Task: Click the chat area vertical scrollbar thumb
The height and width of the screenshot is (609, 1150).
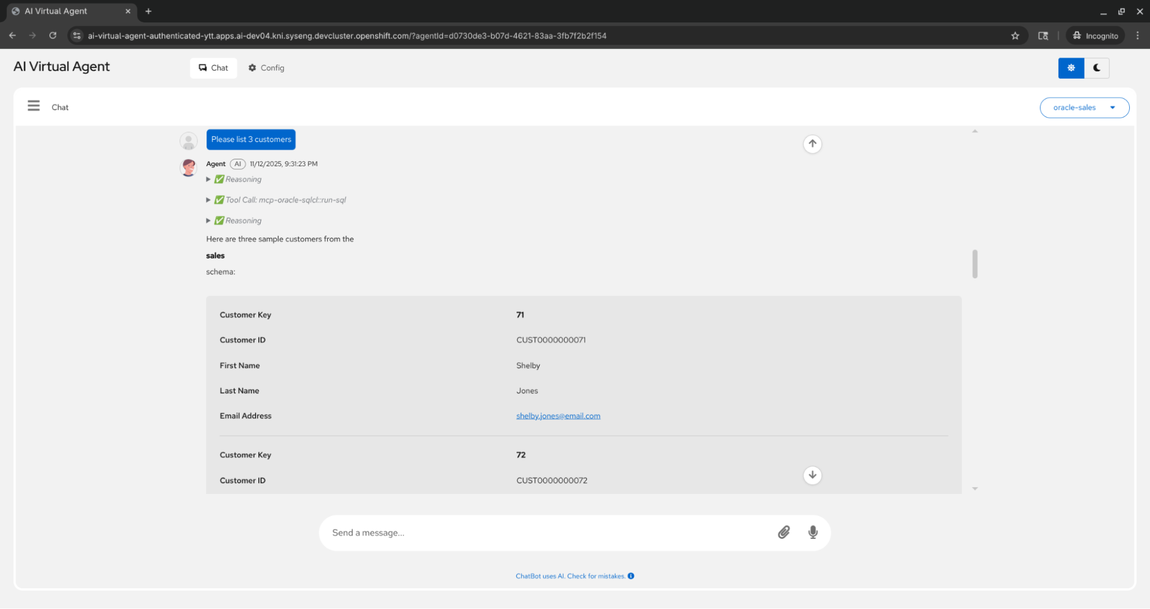Action: (975, 264)
